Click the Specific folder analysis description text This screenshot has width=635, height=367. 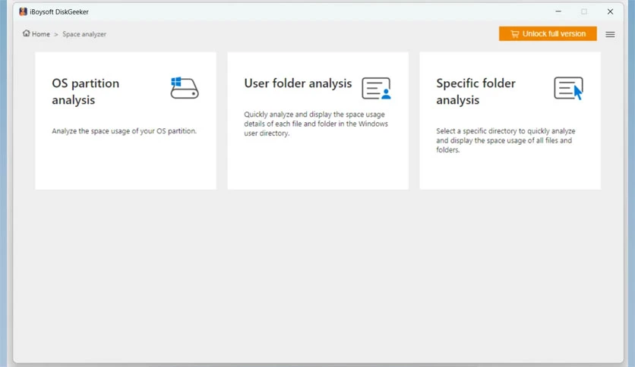(505, 140)
